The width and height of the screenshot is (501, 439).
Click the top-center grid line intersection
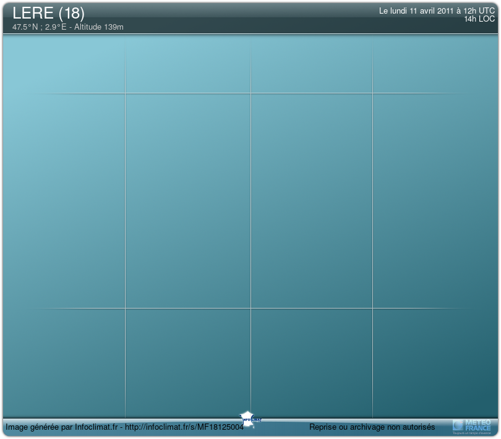pos(250,93)
